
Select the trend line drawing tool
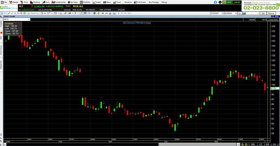[x=9, y=13]
